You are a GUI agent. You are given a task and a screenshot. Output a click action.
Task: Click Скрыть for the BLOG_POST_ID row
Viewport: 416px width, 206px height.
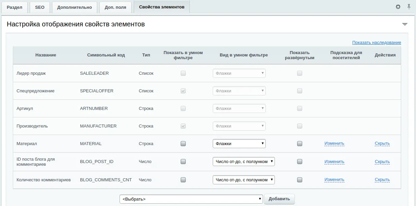[382, 161]
